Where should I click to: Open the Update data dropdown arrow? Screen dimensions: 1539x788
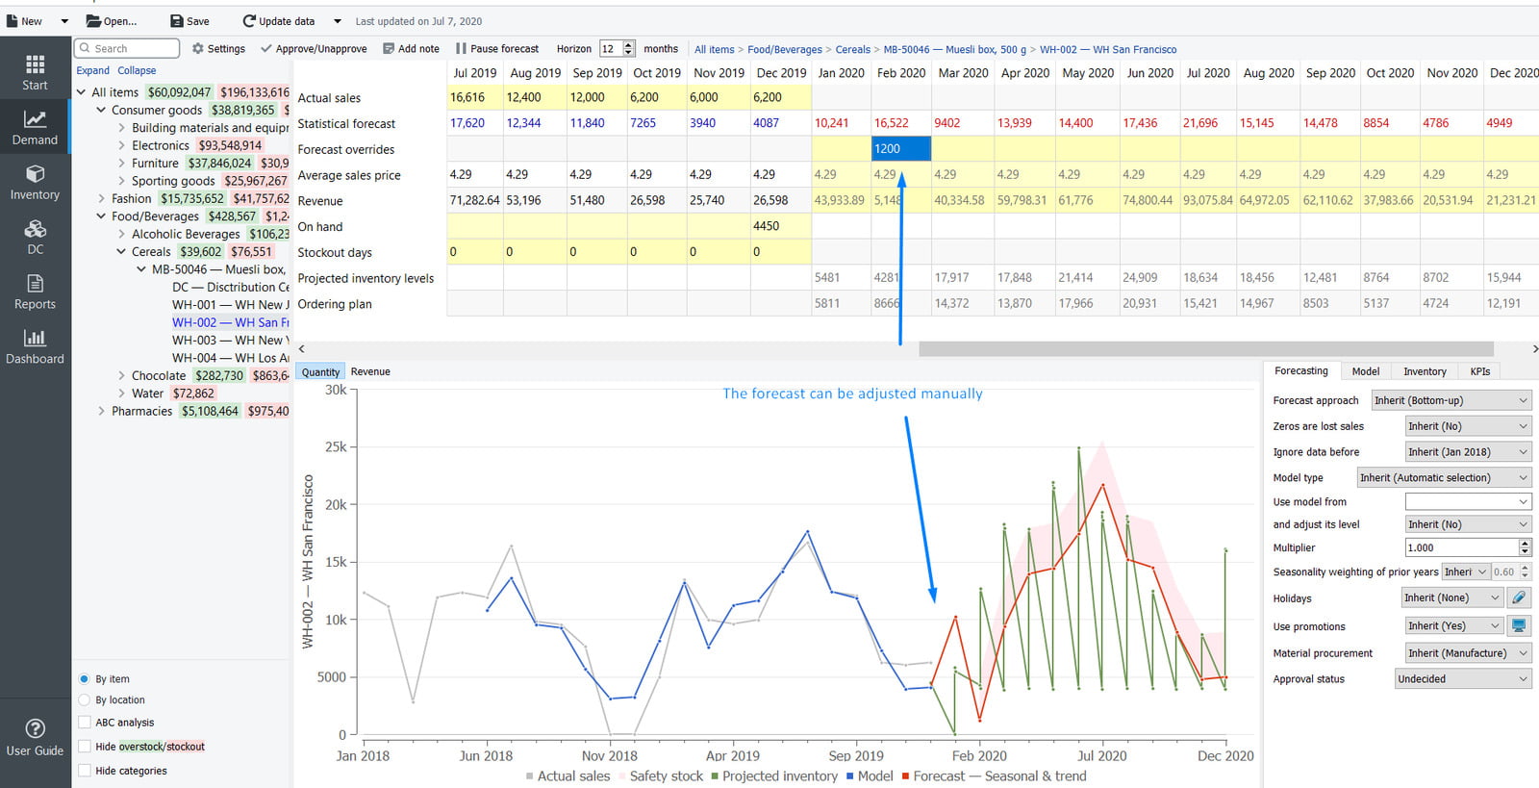tap(338, 21)
